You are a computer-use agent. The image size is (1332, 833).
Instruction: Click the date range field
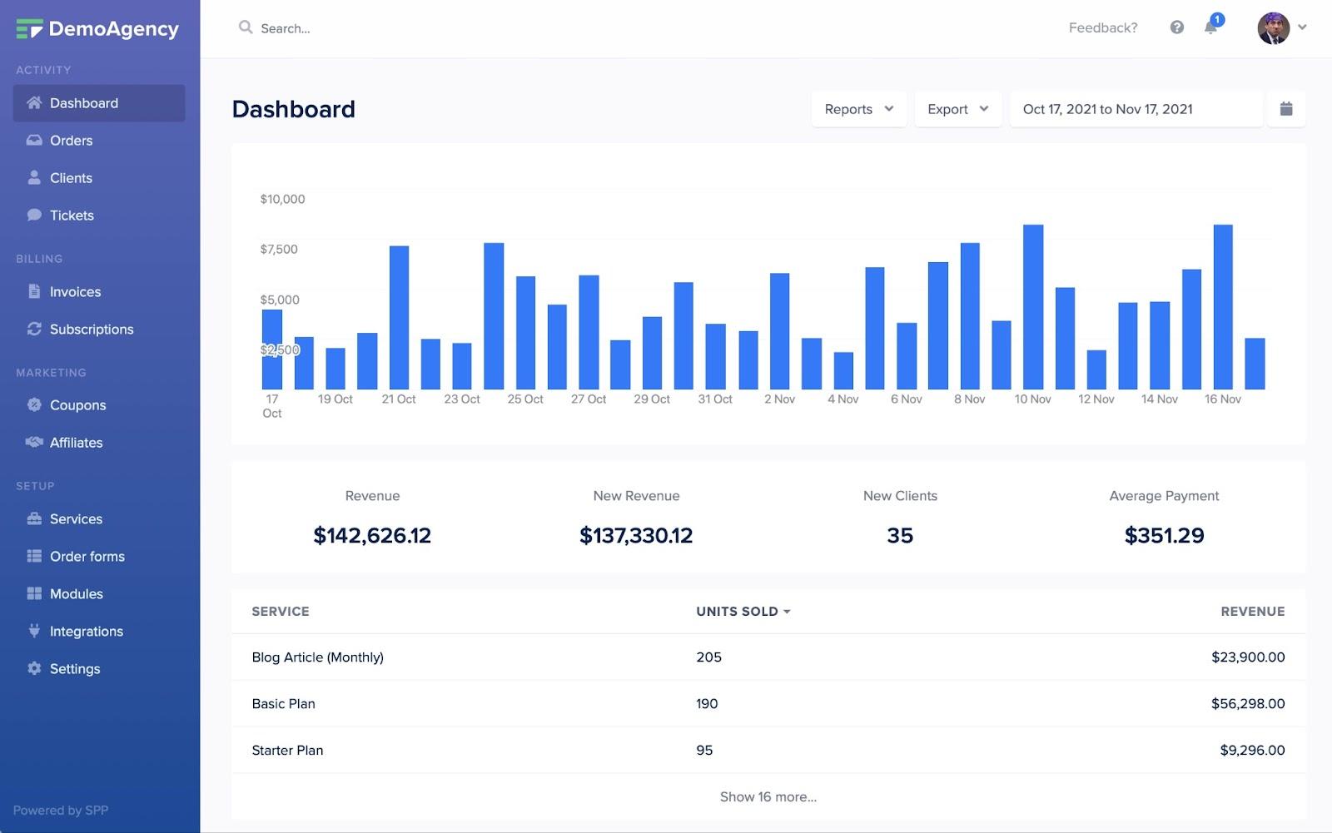click(1136, 109)
